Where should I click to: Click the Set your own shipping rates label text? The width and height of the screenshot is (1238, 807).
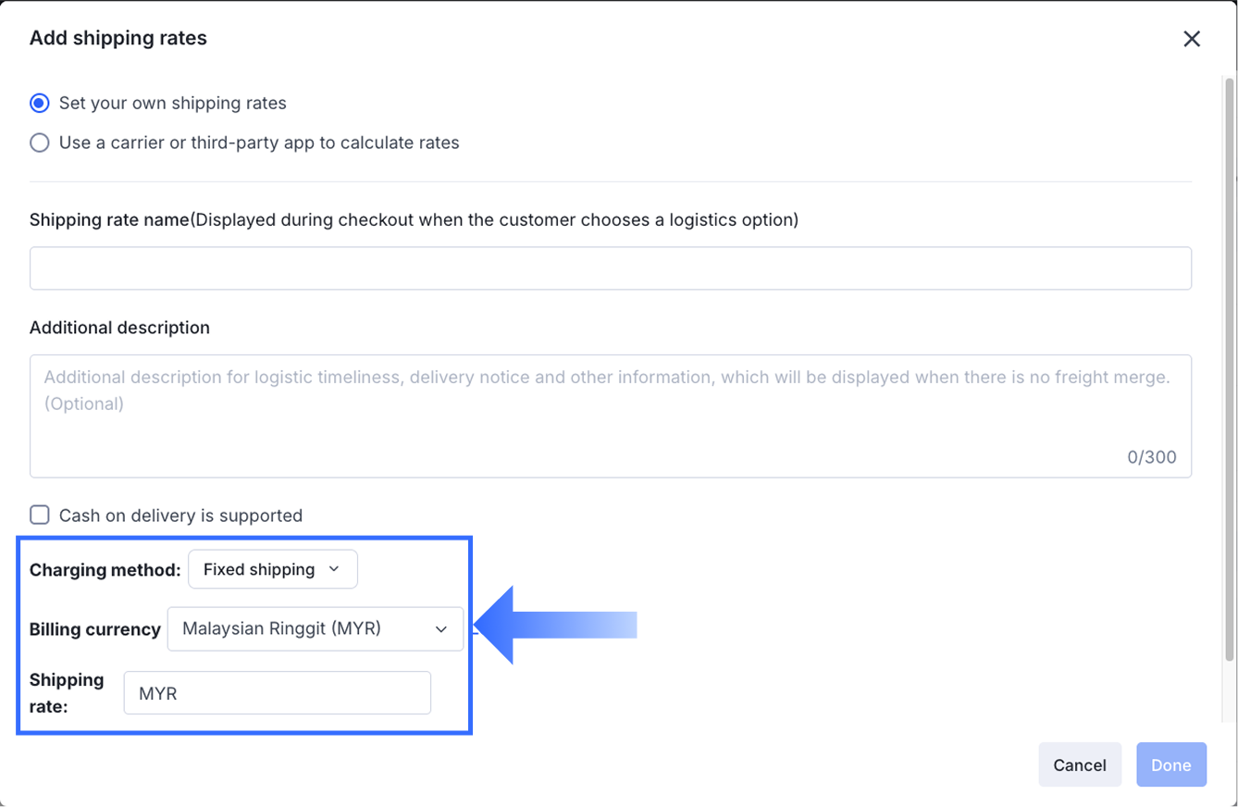pyautogui.click(x=173, y=103)
